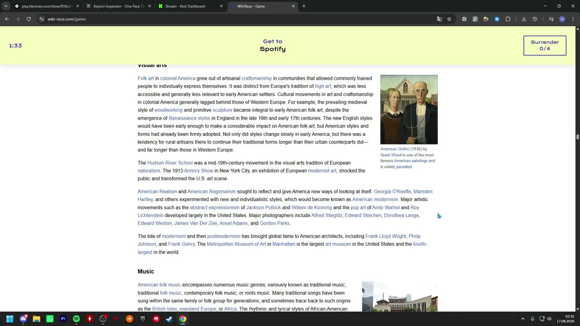580x326 pixels.
Task: Click the Armory Show link
Action: (x=198, y=171)
